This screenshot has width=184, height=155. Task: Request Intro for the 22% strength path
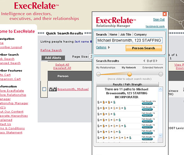click(147, 103)
